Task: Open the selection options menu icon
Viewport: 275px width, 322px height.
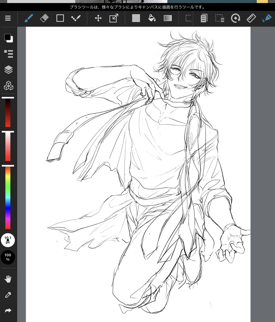Action: click(220, 18)
